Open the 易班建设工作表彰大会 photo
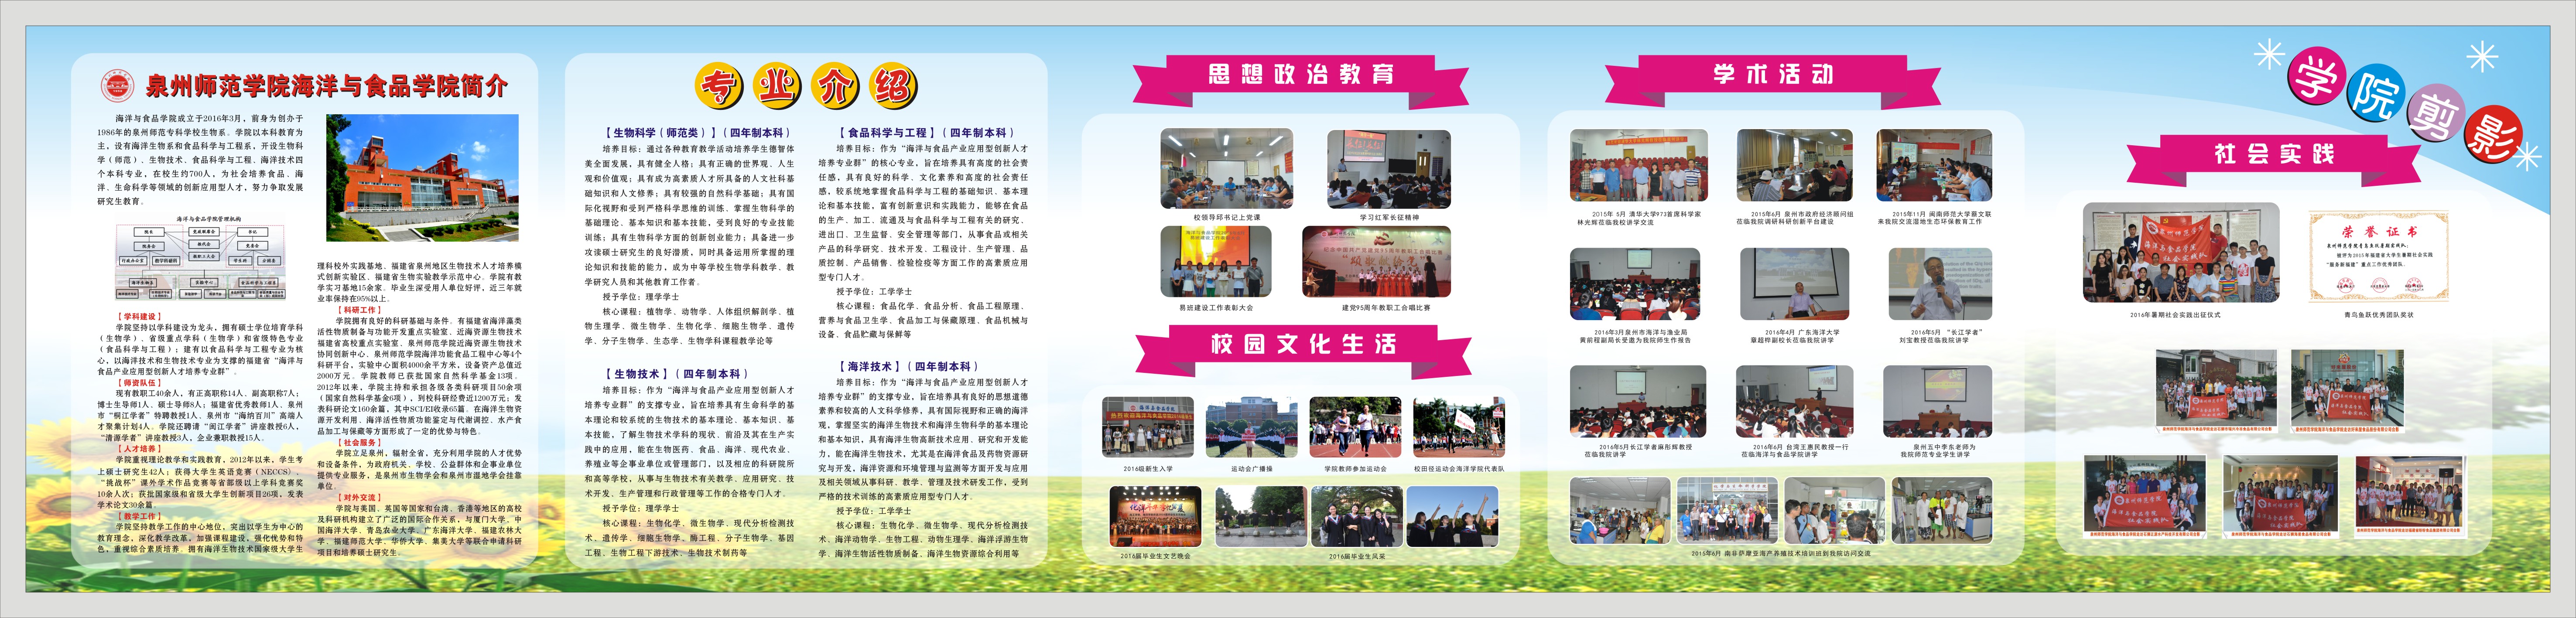The image size is (2576, 618). [x=1215, y=262]
